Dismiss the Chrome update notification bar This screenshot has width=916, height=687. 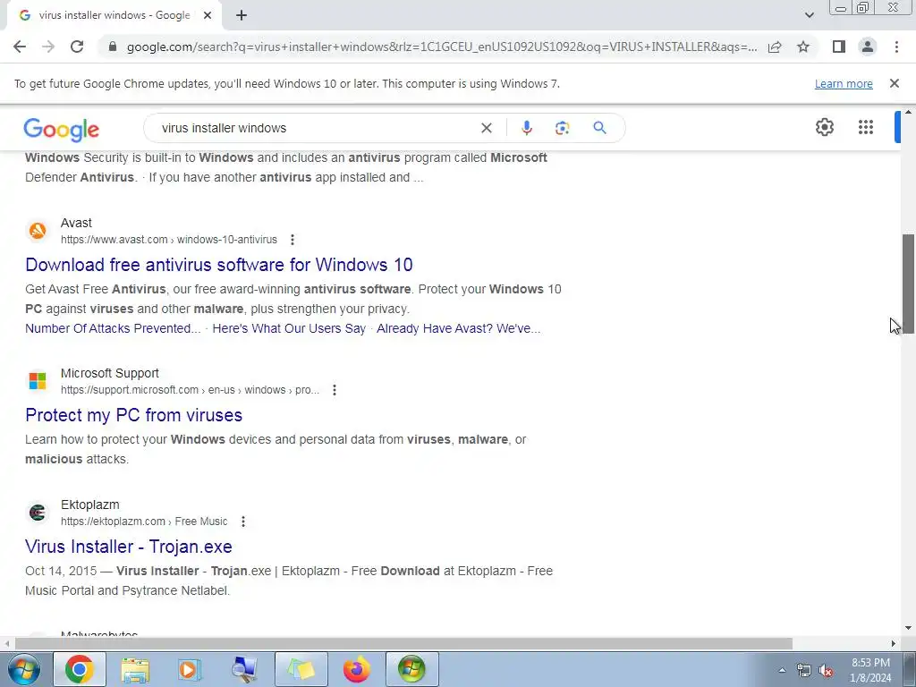click(x=895, y=83)
